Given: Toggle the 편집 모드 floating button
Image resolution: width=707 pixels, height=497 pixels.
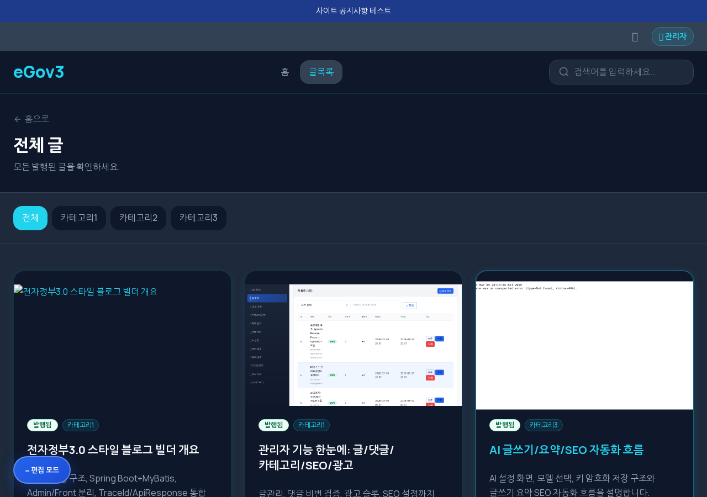Looking at the screenshot, I should click(x=42, y=470).
